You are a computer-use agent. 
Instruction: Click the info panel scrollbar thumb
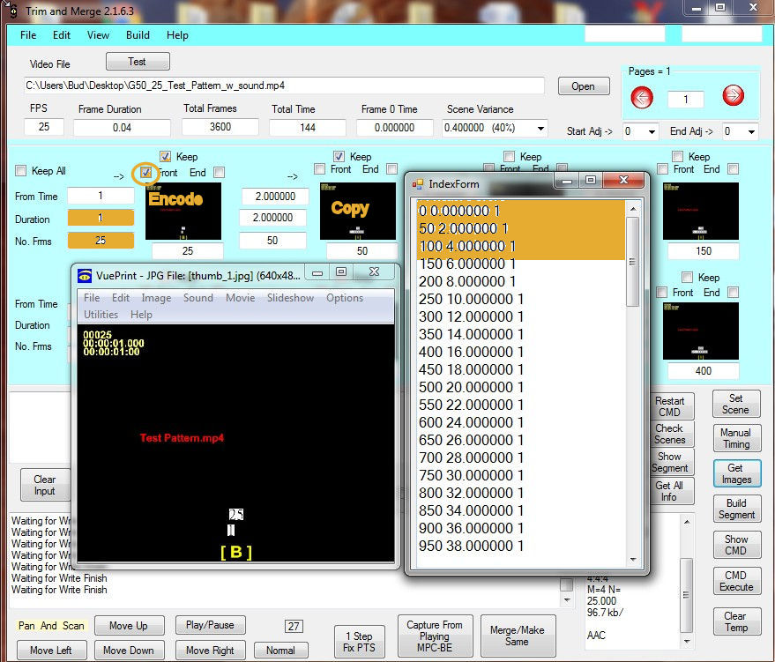point(686,595)
